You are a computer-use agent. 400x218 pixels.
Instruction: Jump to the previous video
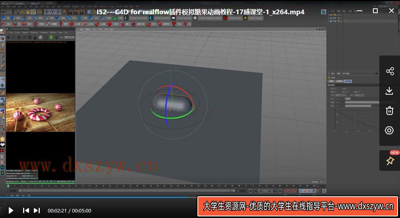pos(26,210)
